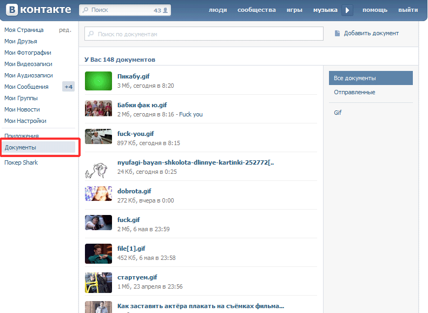Viewport: 428px width, 313px height.
Task: Click ред. to edit my page
Action: pos(65,30)
